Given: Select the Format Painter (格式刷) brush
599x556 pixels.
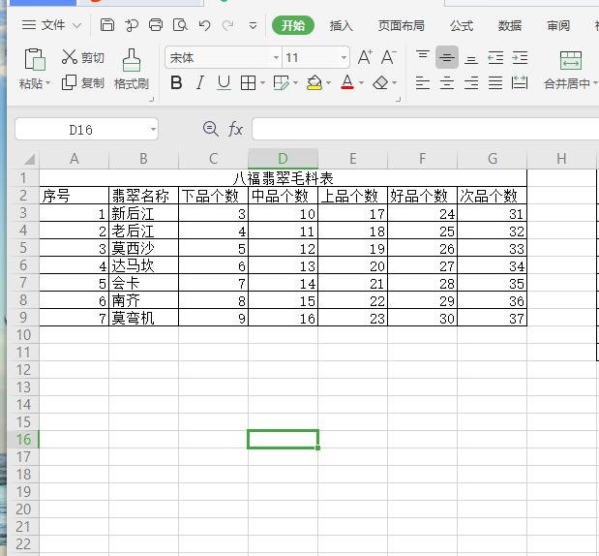Looking at the screenshot, I should click(132, 60).
